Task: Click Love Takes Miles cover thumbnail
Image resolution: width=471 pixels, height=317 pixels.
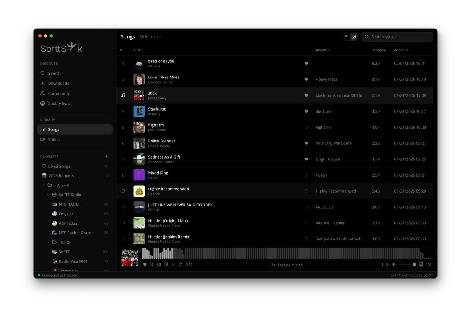Action: (139, 79)
